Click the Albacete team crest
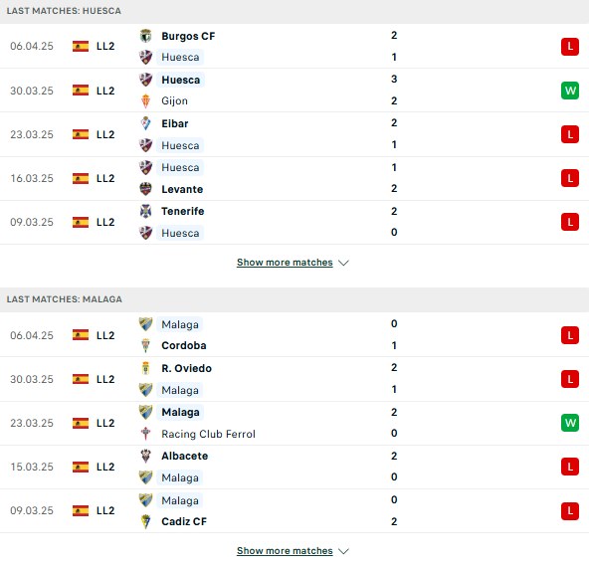This screenshot has height=567, width=589. pyautogui.click(x=145, y=456)
